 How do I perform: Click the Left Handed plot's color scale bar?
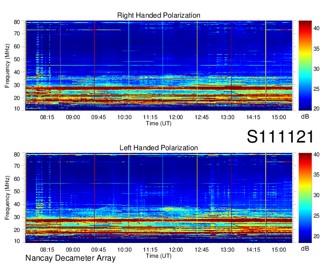pyautogui.click(x=305, y=198)
